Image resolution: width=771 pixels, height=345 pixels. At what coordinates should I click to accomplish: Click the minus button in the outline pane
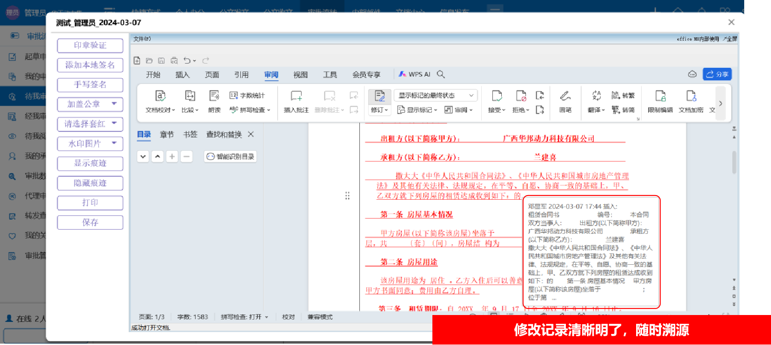(186, 156)
